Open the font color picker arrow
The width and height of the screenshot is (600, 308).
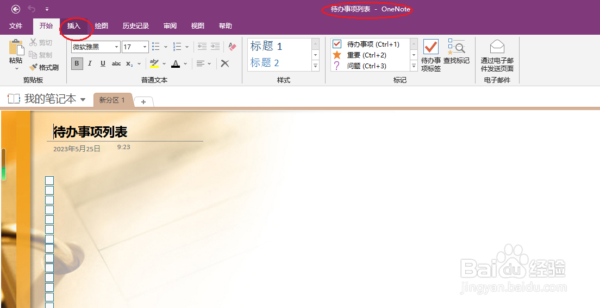tap(185, 64)
